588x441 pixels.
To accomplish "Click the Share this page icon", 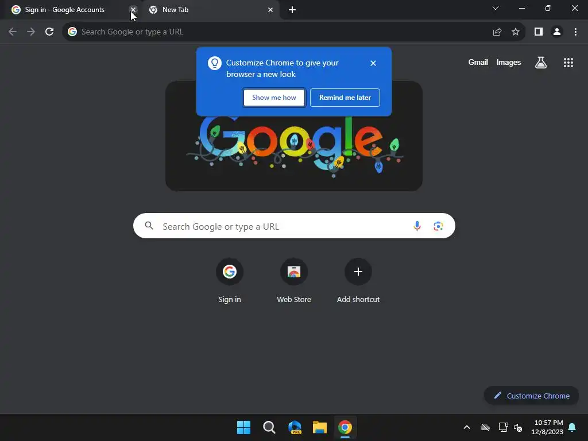I will pos(497,32).
